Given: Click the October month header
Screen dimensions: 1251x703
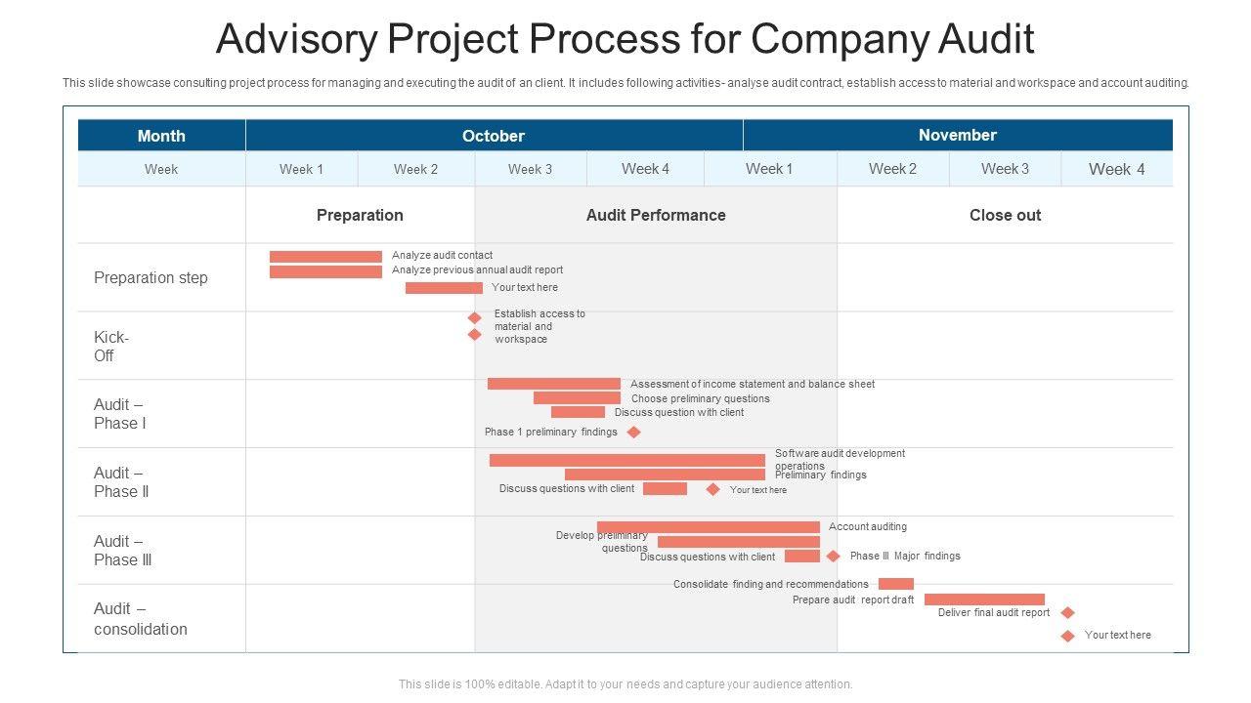Looking at the screenshot, I should pyautogui.click(x=494, y=136).
